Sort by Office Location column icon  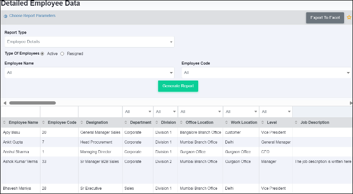181,122
